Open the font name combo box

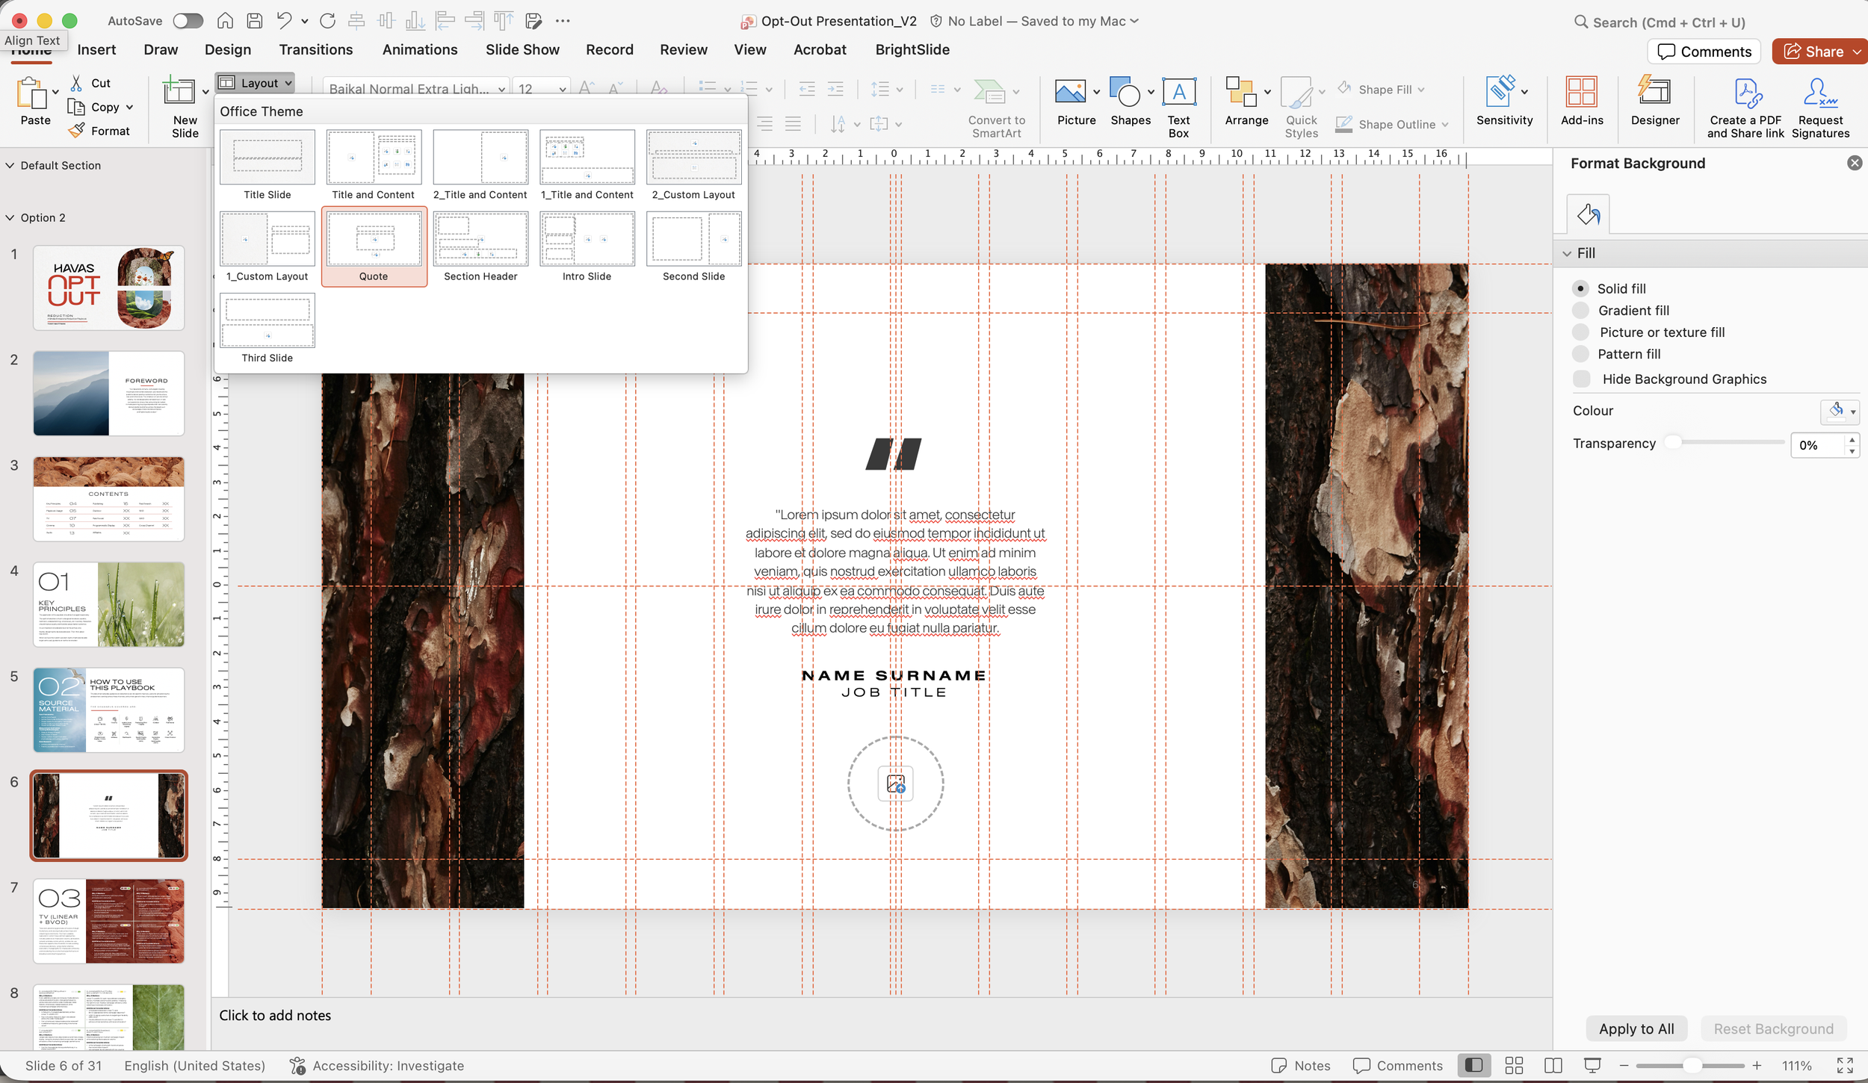click(x=416, y=89)
